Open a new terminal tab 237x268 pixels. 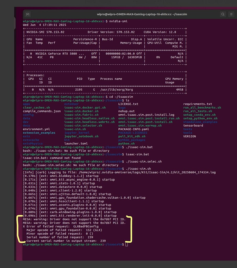click(27, 14)
